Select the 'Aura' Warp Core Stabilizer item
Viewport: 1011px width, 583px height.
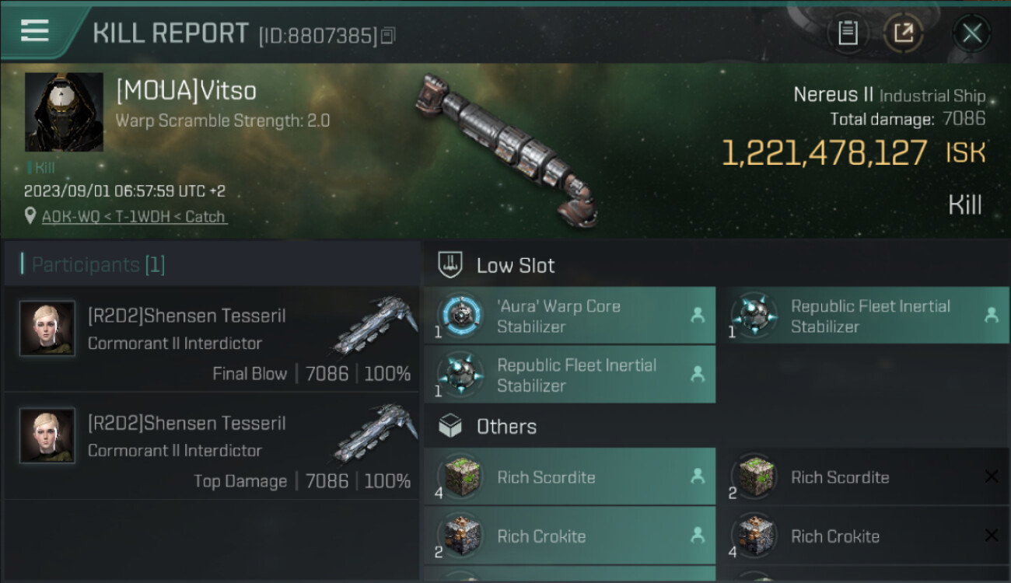point(569,316)
